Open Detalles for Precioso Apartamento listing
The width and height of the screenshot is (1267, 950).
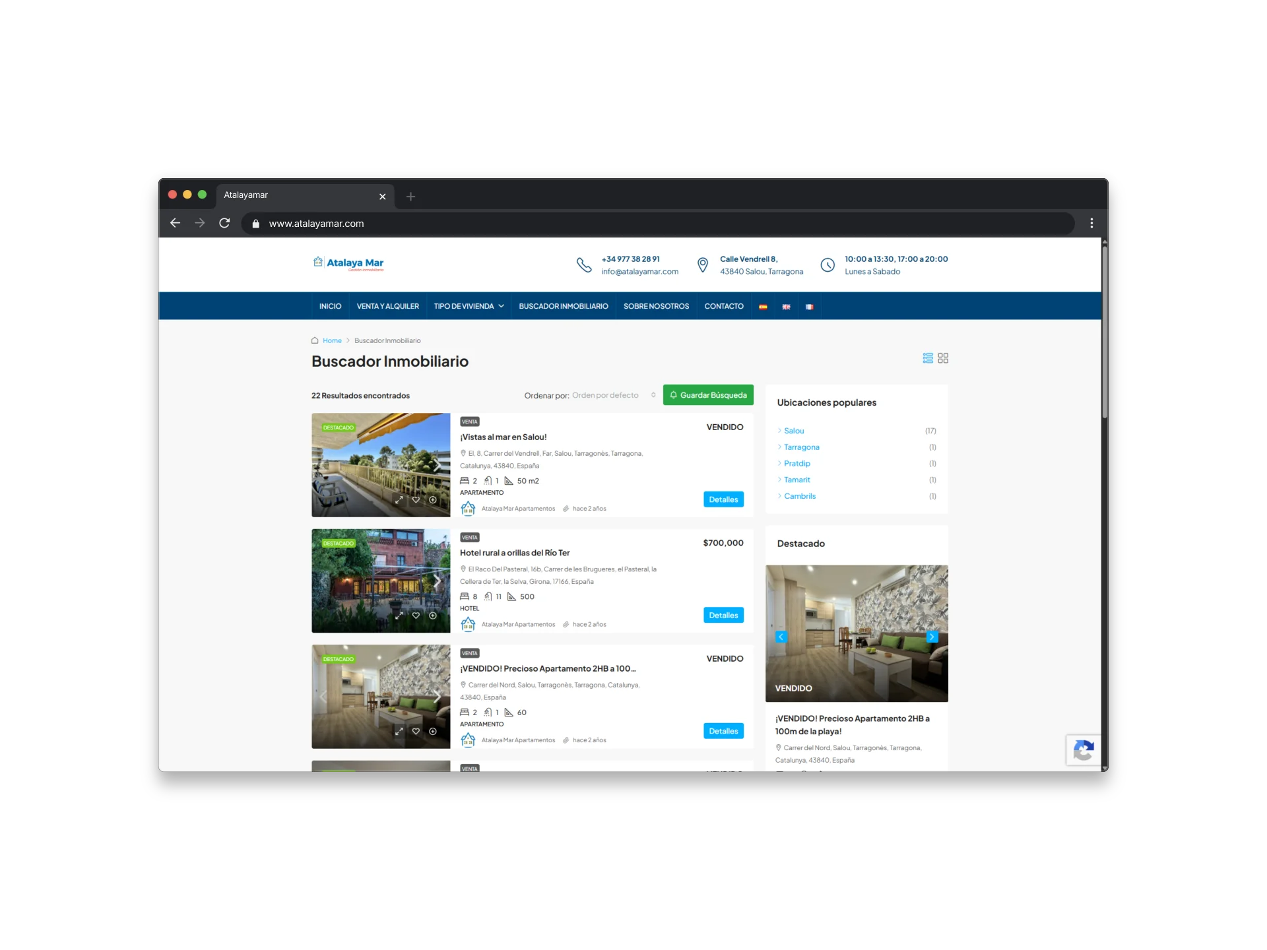(x=723, y=731)
